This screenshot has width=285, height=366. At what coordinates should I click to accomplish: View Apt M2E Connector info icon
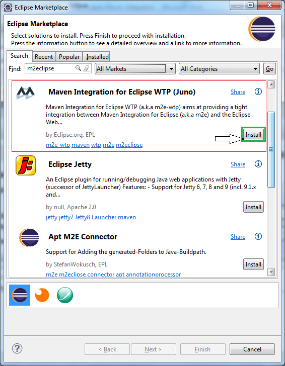(x=258, y=236)
